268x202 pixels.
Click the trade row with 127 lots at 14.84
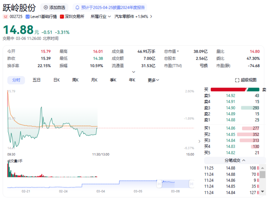tap(232, 193)
